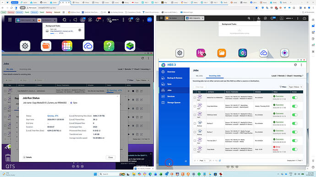316x177 pixels.
Task: Open Sync in HBS 3 sidebar
Action: pyautogui.click(x=174, y=84)
